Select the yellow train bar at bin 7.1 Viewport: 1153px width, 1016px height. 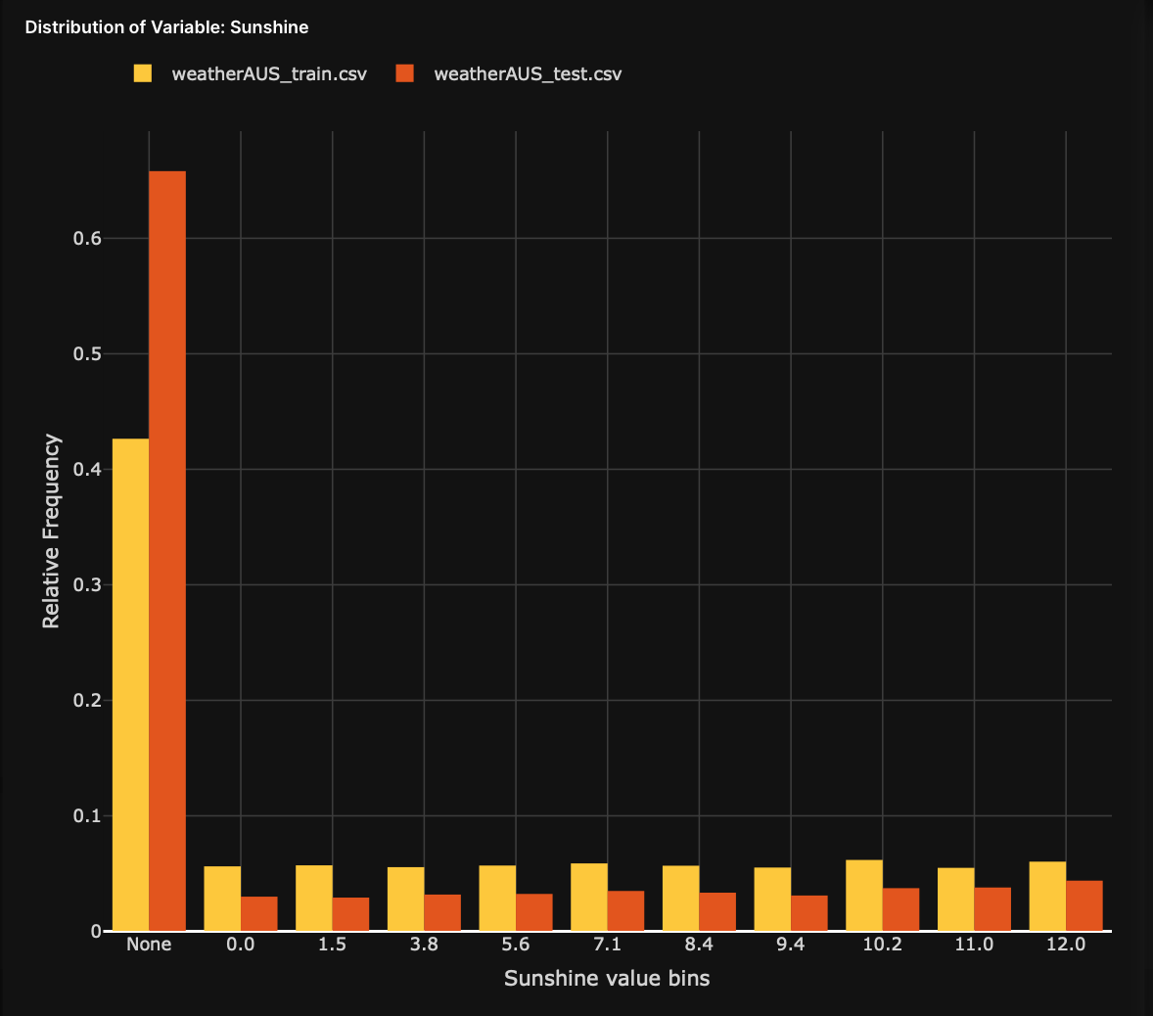point(589,897)
